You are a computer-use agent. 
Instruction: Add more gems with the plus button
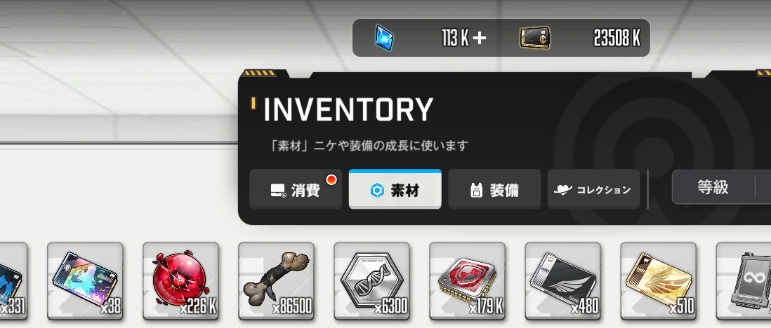tap(480, 39)
